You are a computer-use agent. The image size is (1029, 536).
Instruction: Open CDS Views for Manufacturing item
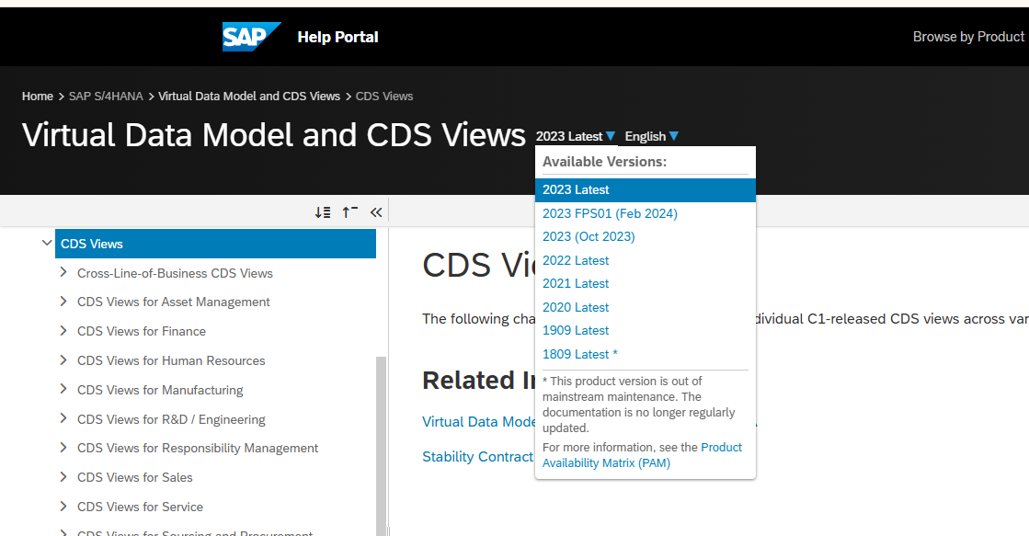[159, 390]
